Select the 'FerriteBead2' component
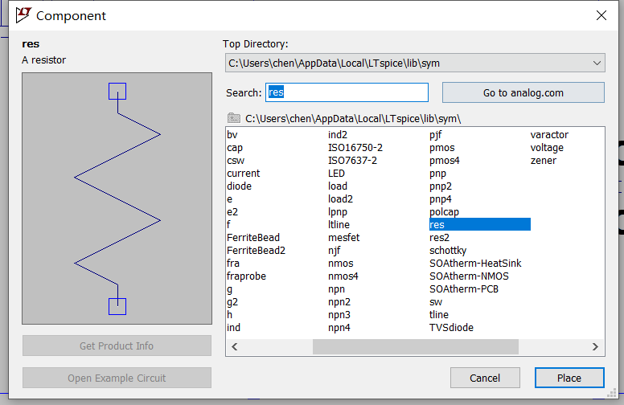Image resolution: width=624 pixels, height=405 pixels. click(x=256, y=250)
